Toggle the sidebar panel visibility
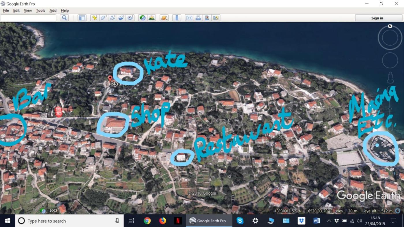 click(82, 18)
